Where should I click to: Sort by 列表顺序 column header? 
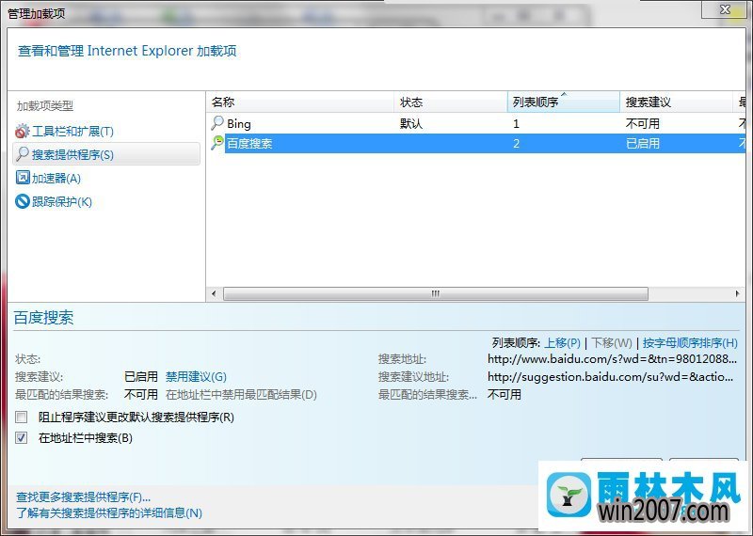pos(563,102)
